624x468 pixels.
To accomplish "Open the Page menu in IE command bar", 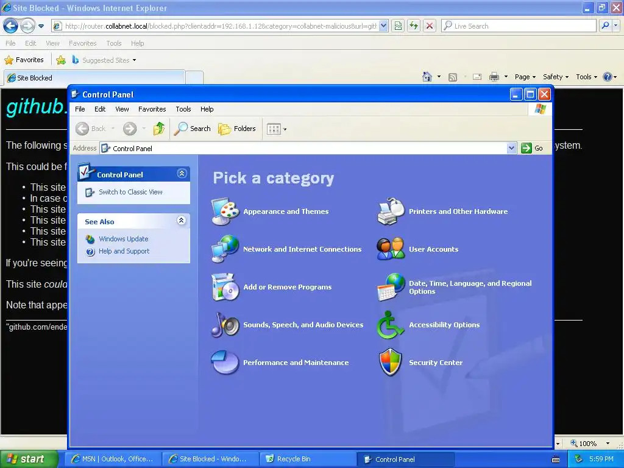I will coord(525,77).
